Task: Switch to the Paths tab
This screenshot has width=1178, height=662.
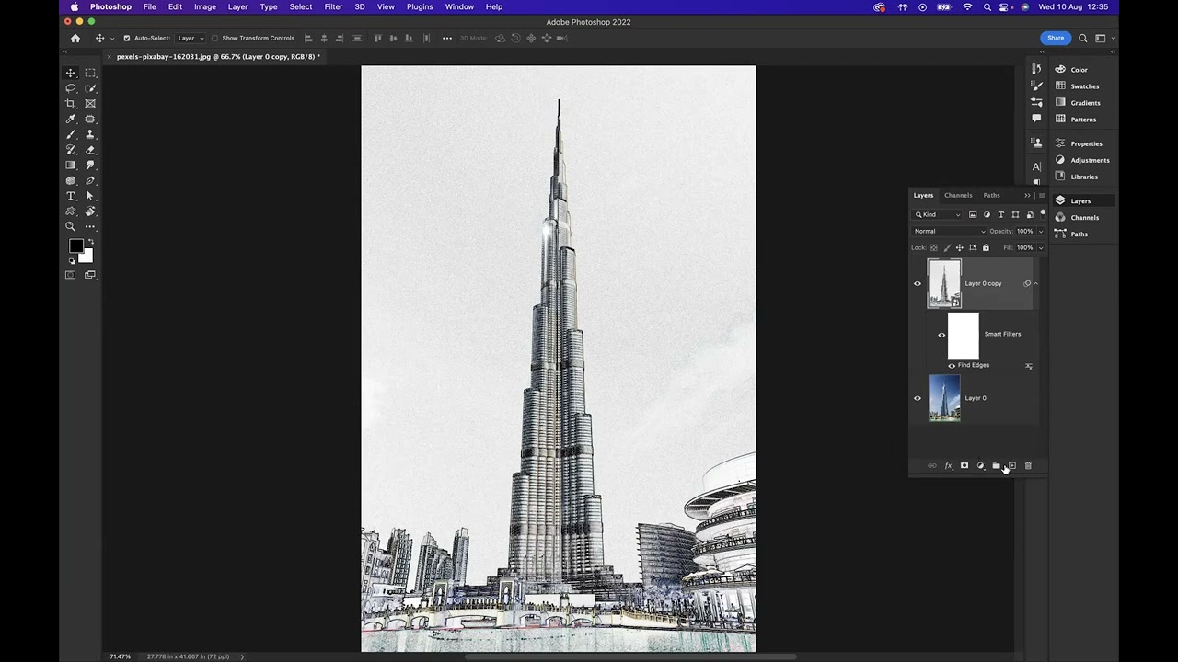Action: (991, 195)
